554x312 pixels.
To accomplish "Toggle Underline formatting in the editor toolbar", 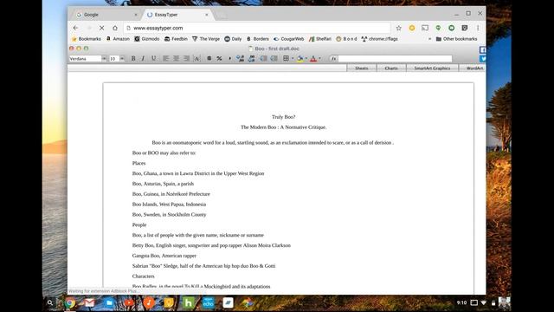I will tap(153, 58).
